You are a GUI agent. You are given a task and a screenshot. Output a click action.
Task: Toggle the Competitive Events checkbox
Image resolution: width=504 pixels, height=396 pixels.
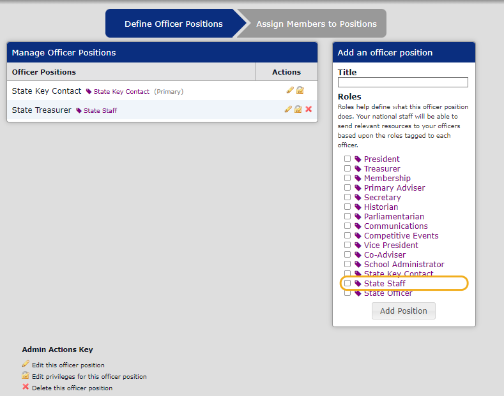point(347,235)
